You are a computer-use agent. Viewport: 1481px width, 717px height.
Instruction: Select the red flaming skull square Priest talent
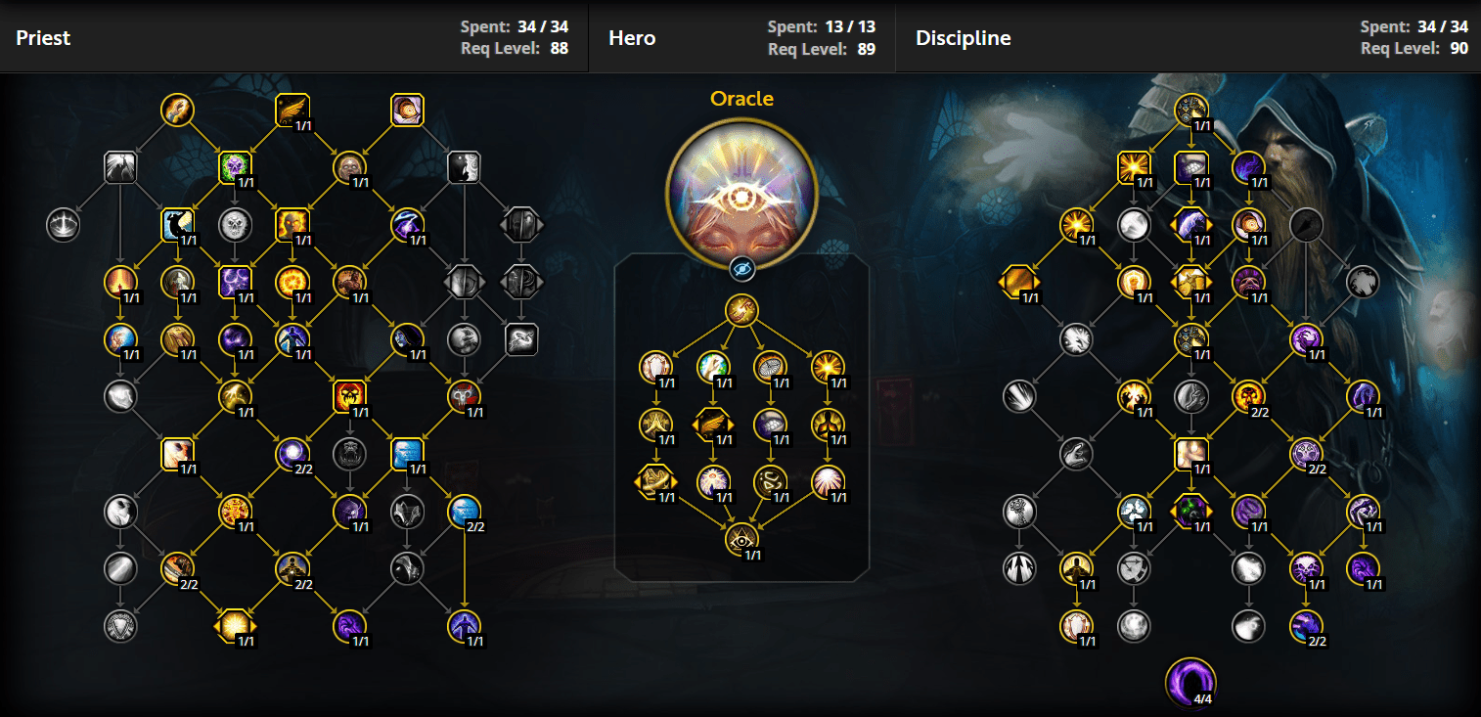coord(350,396)
